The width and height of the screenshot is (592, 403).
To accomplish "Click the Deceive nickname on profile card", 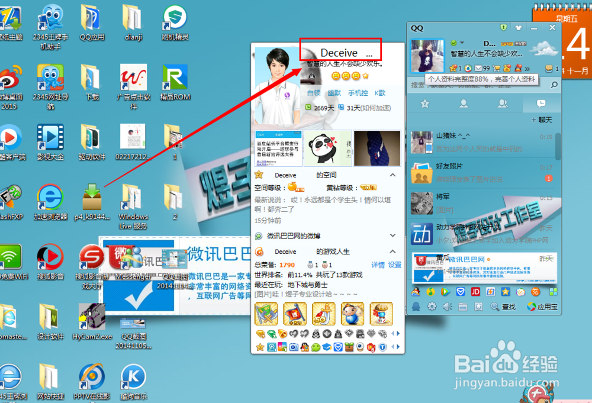I will [339, 53].
